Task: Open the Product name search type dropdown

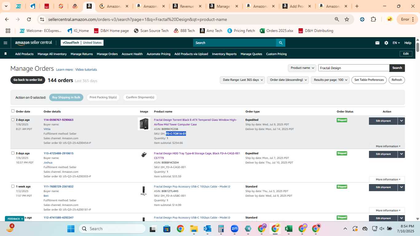Action: 302,68
